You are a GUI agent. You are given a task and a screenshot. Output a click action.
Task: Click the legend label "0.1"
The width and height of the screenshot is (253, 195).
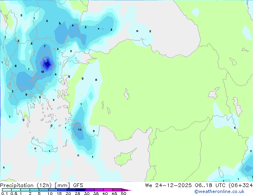(x=4, y=193)
